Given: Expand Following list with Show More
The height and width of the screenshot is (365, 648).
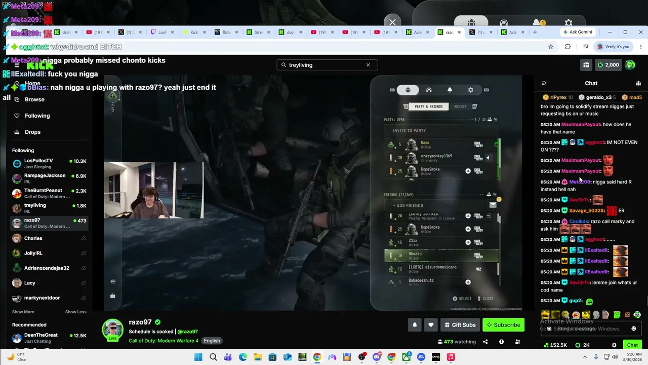Looking at the screenshot, I should click(23, 312).
